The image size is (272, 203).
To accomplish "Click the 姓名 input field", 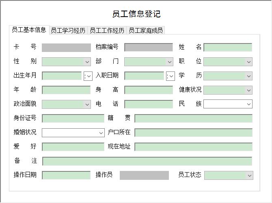I will click(227, 48).
